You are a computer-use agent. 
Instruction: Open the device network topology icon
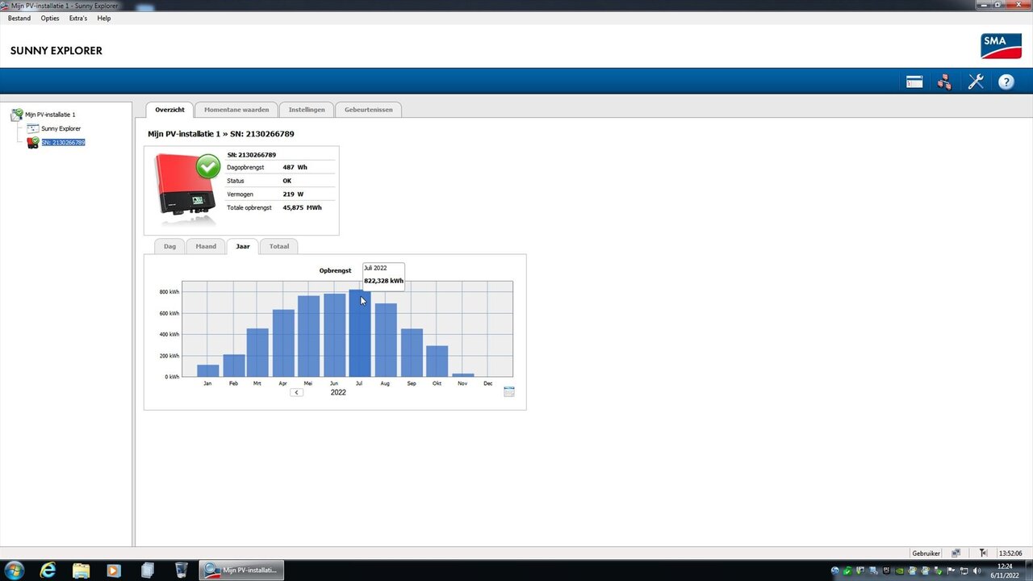tap(944, 82)
